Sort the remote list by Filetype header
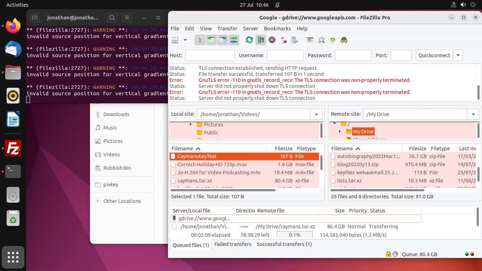This screenshot has width=482, height=271. [x=442, y=149]
